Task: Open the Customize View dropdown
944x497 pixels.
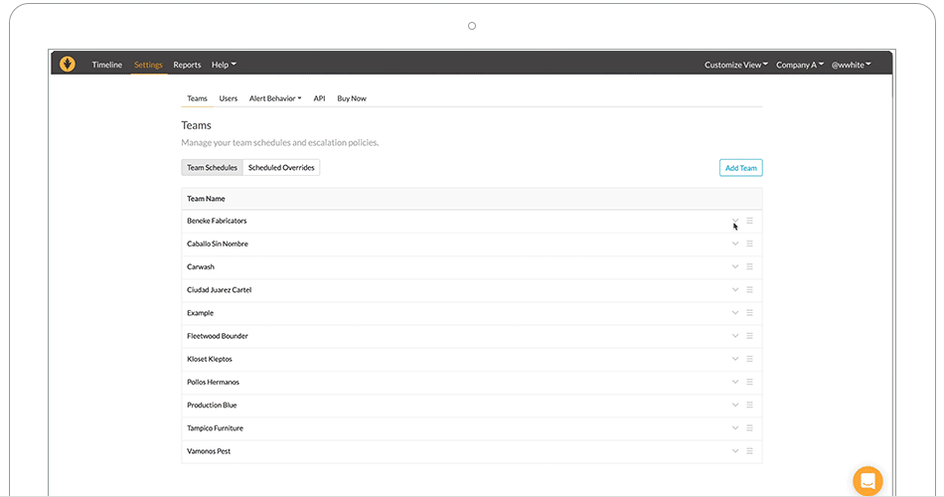Action: [x=735, y=65]
